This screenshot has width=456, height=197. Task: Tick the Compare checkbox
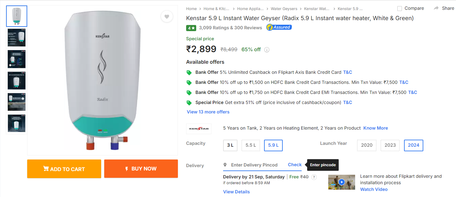point(399,8)
